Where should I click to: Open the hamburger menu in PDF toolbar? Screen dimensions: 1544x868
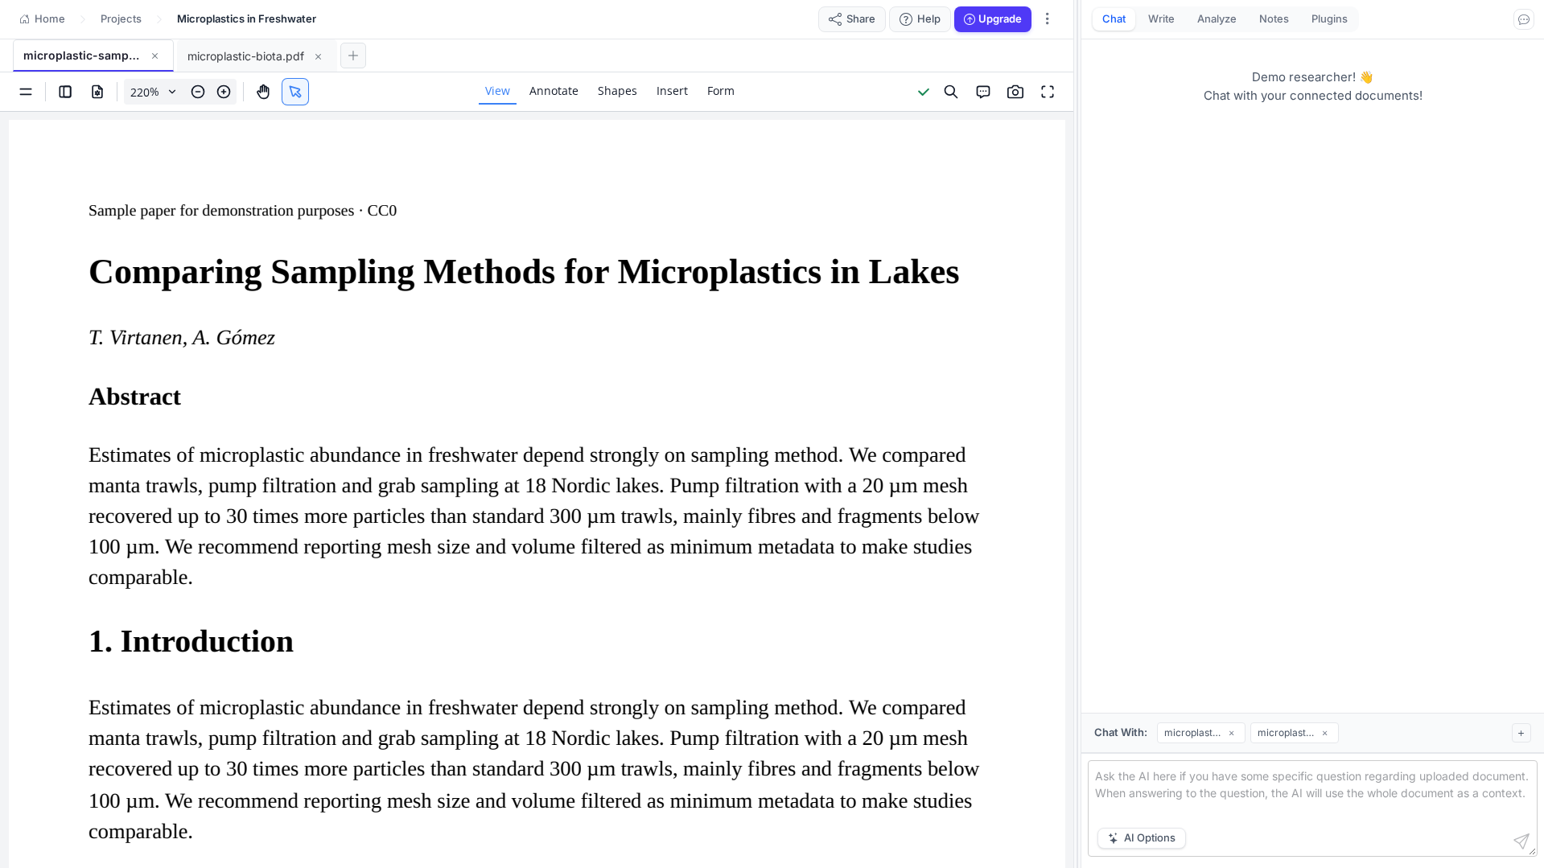(x=26, y=92)
